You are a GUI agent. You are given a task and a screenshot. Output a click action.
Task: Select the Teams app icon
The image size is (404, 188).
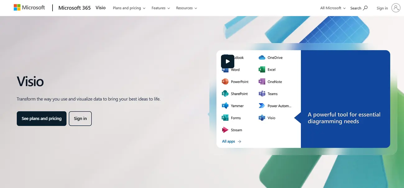pyautogui.click(x=262, y=93)
